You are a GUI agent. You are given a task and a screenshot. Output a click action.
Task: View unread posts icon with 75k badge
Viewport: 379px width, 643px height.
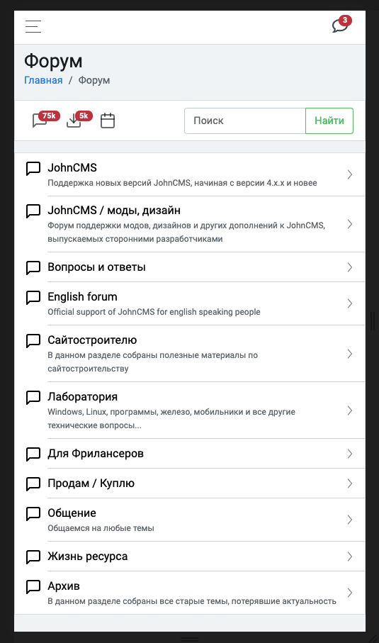[45, 120]
